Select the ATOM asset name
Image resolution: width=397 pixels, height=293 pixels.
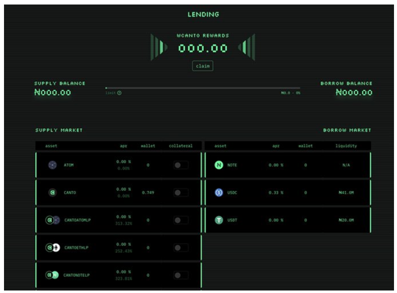69,165
